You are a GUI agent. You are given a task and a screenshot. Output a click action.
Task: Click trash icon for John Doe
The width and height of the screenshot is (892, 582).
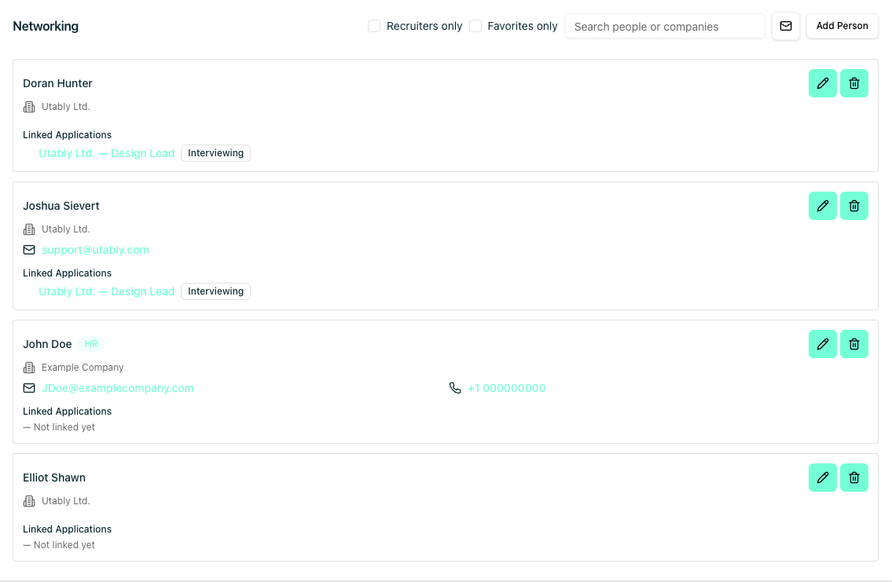coord(853,344)
